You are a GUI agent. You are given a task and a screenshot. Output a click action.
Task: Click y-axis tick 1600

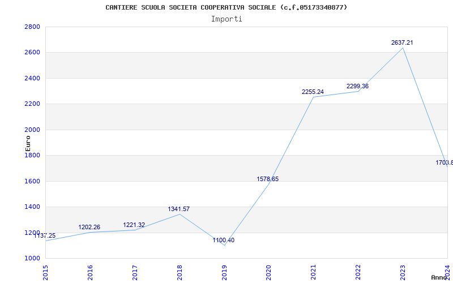[32, 181]
